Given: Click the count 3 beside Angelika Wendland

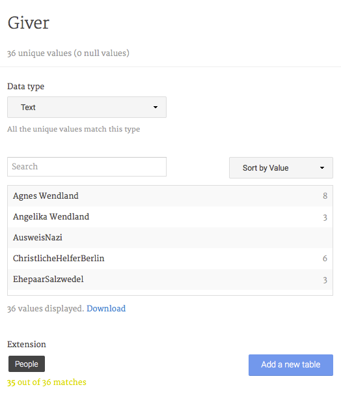Looking at the screenshot, I should pos(325,218).
